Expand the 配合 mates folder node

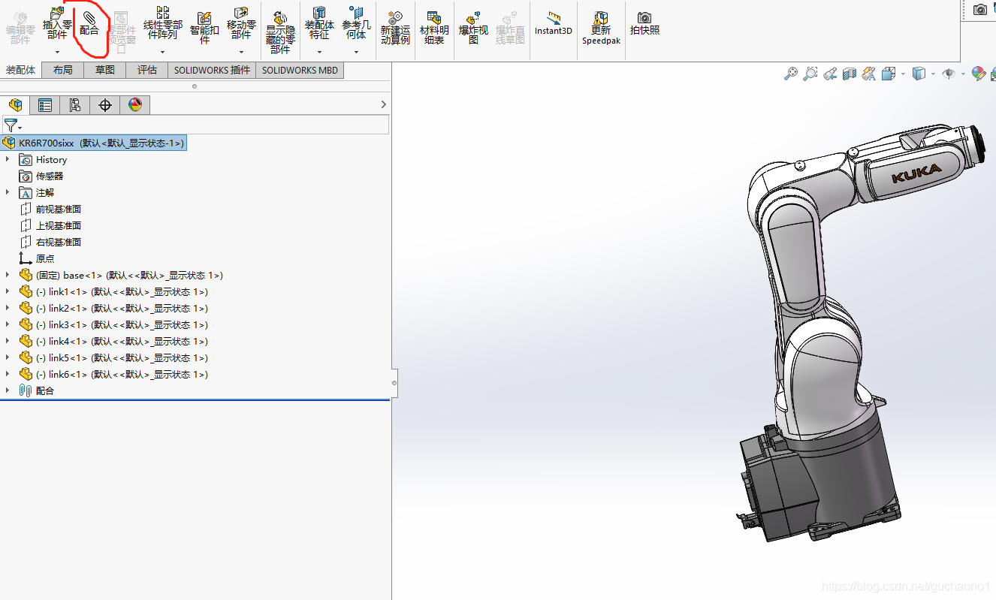tap(8, 390)
